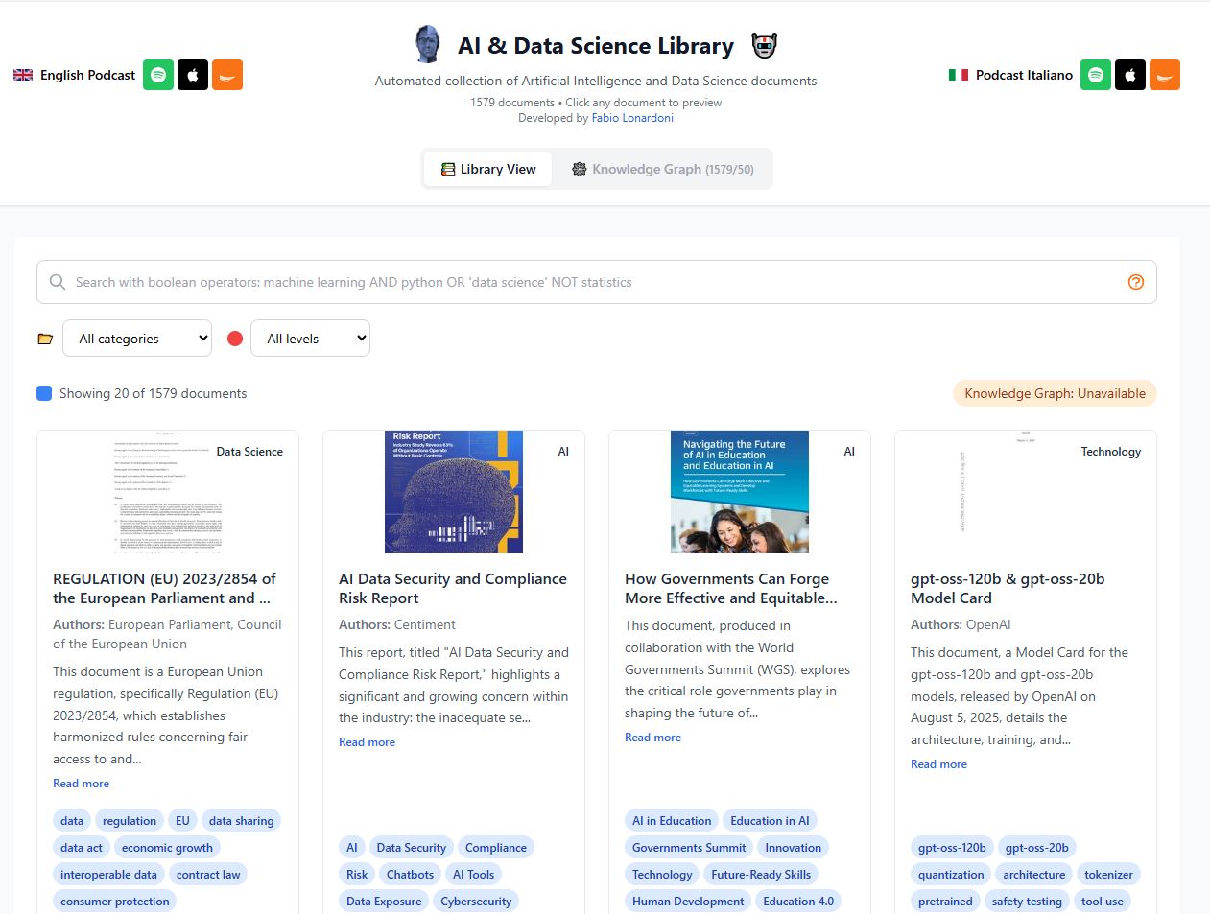This screenshot has width=1210, height=914.
Task: Select the Library View tab
Action: tap(487, 168)
